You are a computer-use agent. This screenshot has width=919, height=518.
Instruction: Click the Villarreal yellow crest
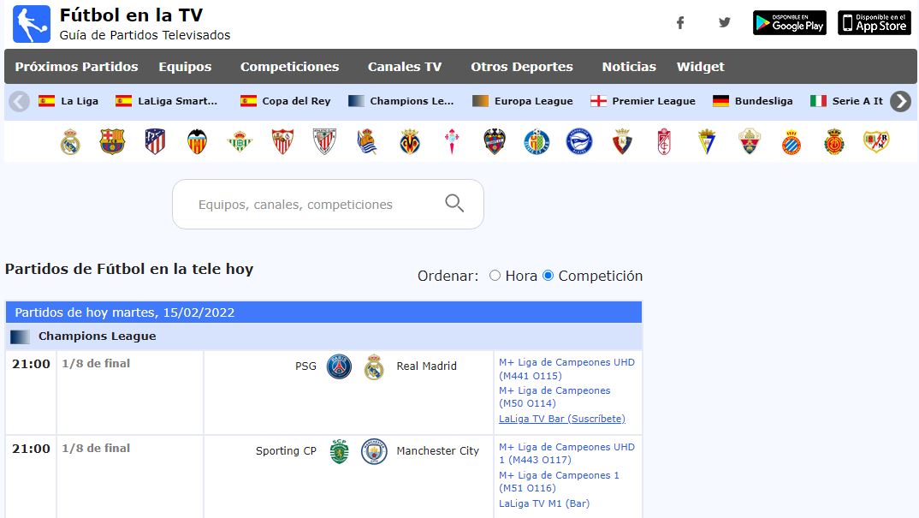(x=410, y=141)
